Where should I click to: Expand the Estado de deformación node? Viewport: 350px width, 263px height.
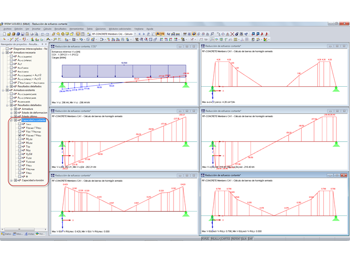pyautogui.click(x=12, y=113)
